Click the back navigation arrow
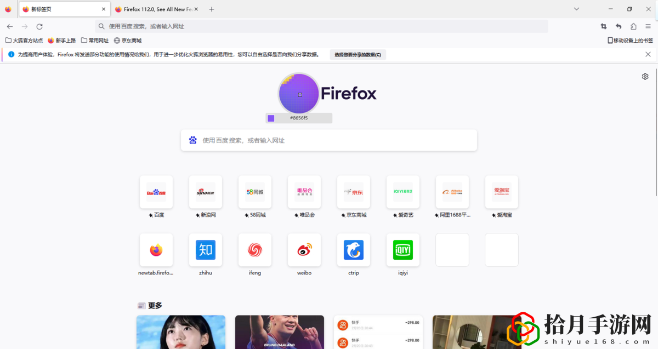 [10, 26]
